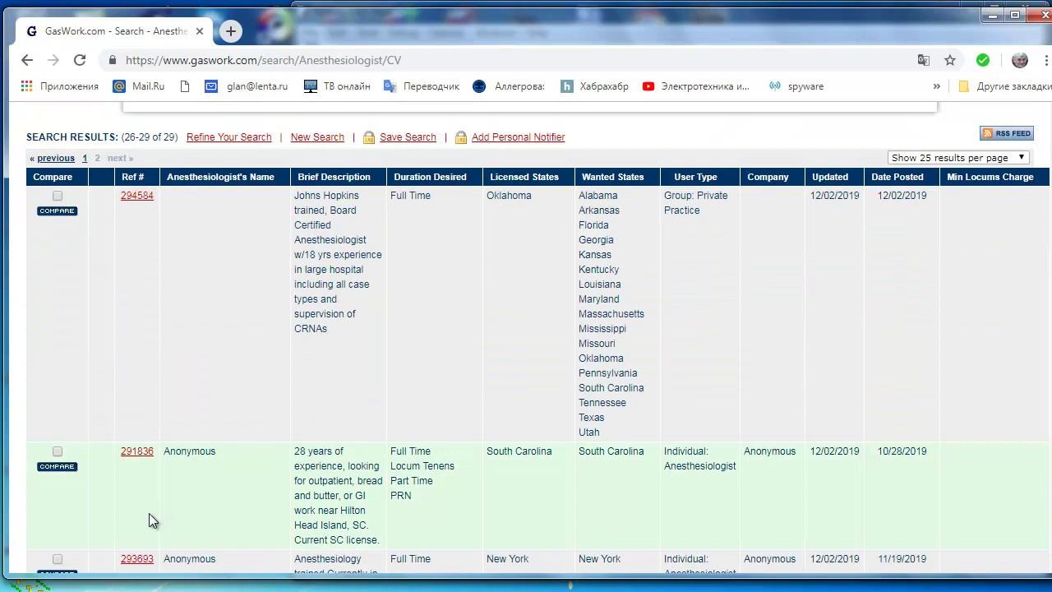Viewport: 1052px width, 592px height.
Task: Check the compare box for listing 294584
Action: click(58, 196)
